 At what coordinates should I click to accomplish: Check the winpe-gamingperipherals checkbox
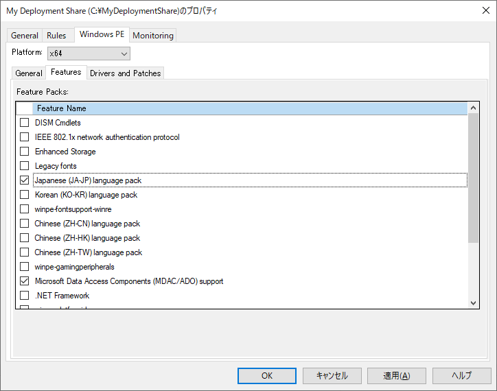[25, 267]
